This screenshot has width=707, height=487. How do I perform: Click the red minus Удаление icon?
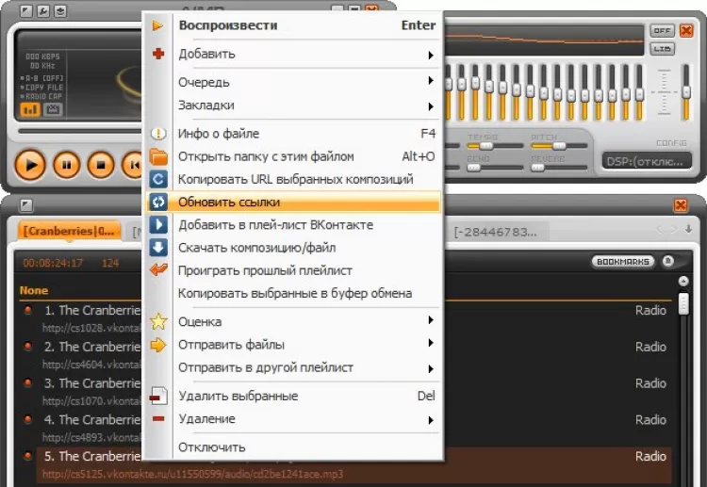(158, 419)
